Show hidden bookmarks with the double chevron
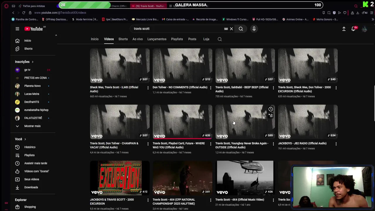 point(373,19)
